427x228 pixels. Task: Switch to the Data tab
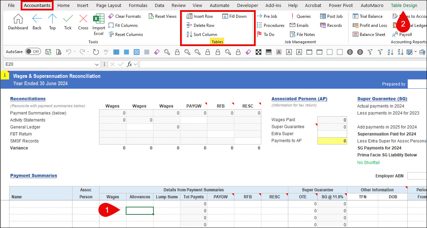coord(159,5)
